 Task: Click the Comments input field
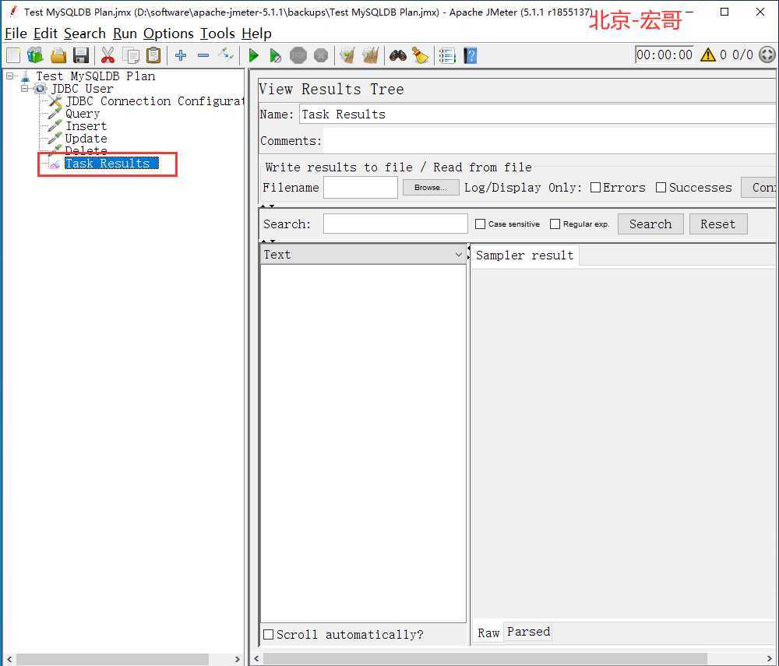click(x=549, y=140)
